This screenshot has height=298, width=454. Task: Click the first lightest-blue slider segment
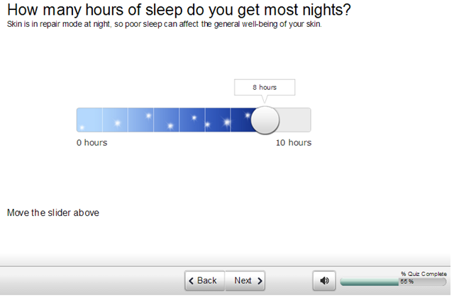(89, 120)
